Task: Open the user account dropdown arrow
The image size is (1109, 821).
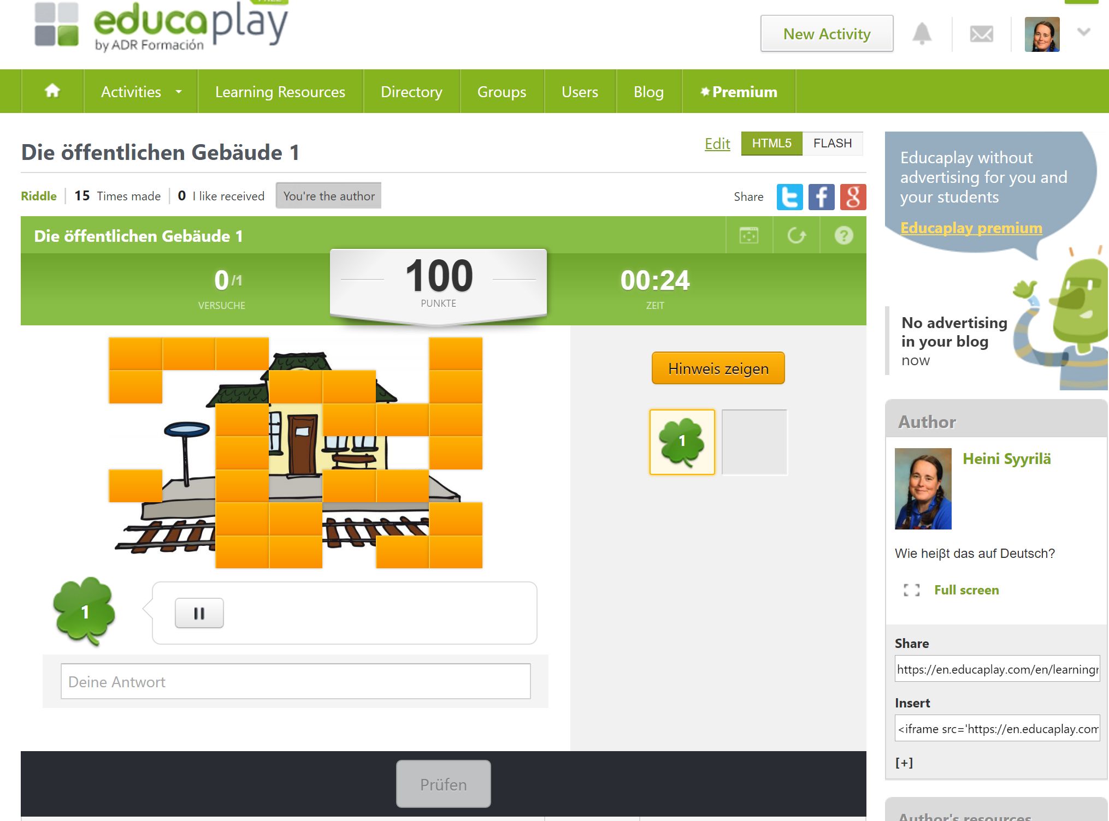Action: [x=1084, y=32]
